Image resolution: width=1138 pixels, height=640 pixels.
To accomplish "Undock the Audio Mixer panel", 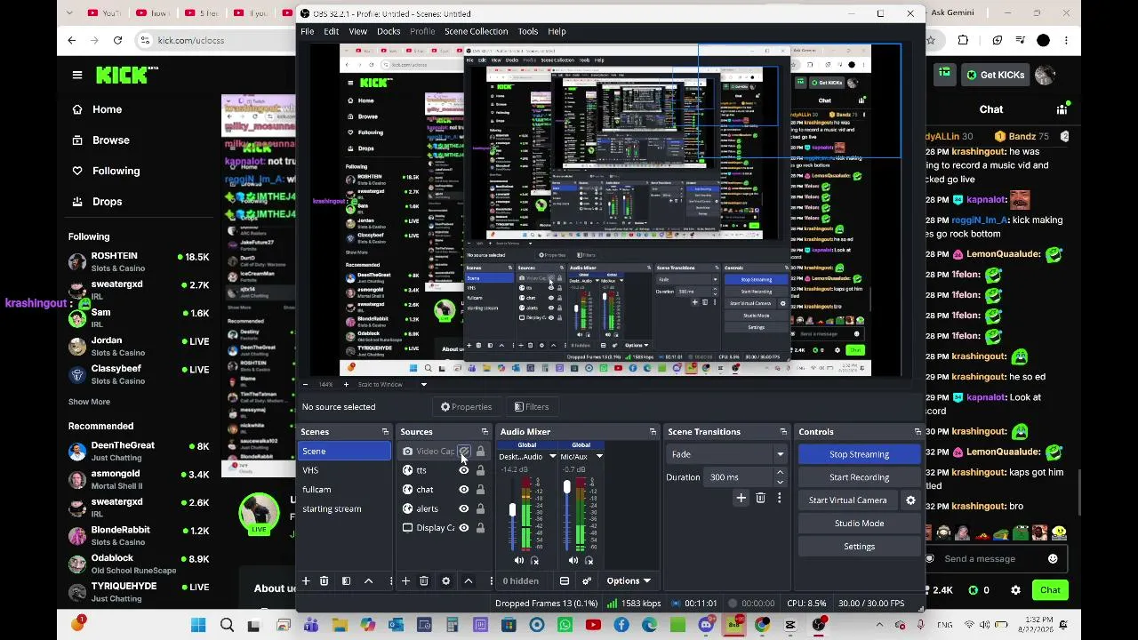I will [x=653, y=432].
